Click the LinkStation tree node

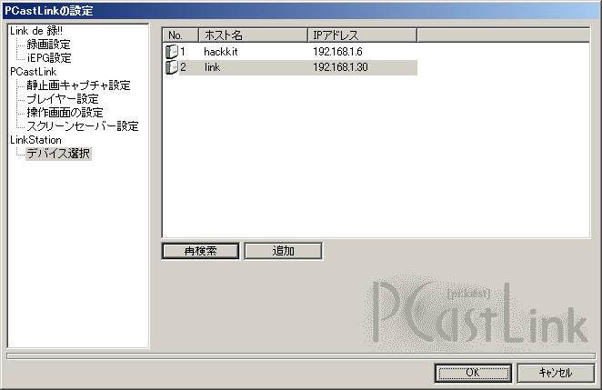[x=35, y=140]
